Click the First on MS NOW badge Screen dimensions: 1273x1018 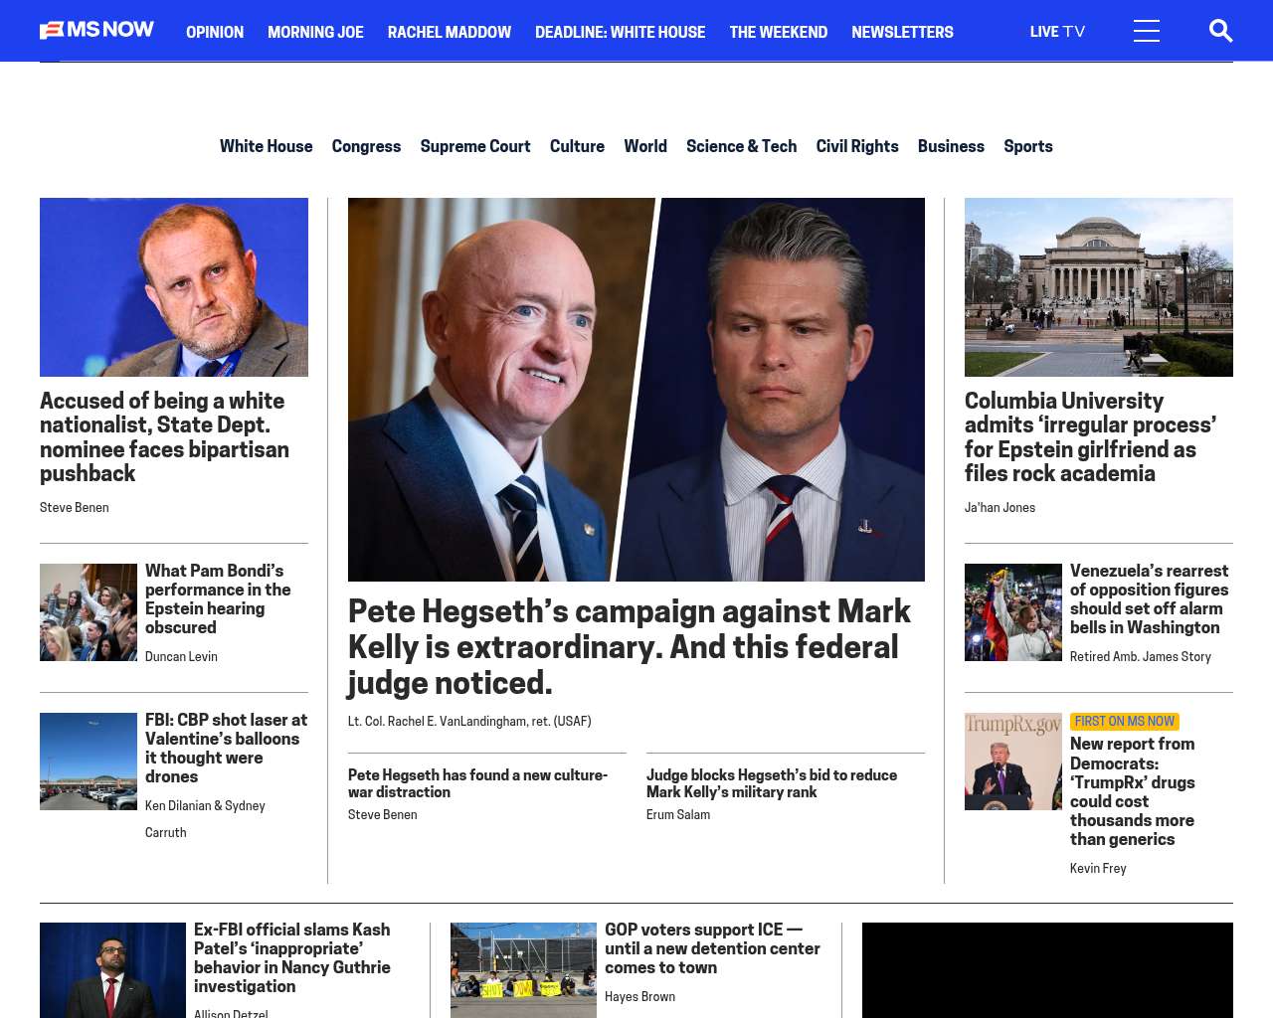(x=1124, y=722)
